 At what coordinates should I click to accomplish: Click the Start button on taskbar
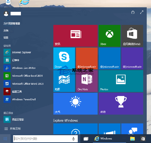5,139
